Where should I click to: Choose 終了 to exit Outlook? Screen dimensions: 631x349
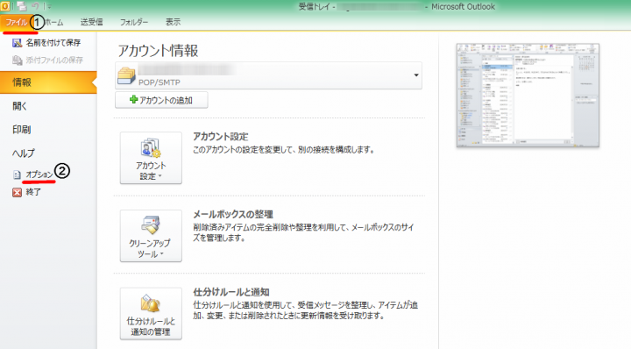(x=33, y=192)
